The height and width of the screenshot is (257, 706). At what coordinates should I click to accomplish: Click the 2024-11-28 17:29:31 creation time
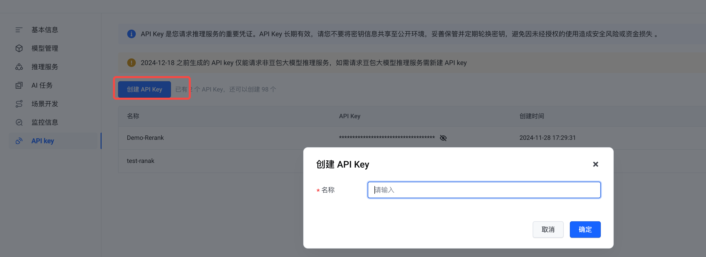click(547, 138)
